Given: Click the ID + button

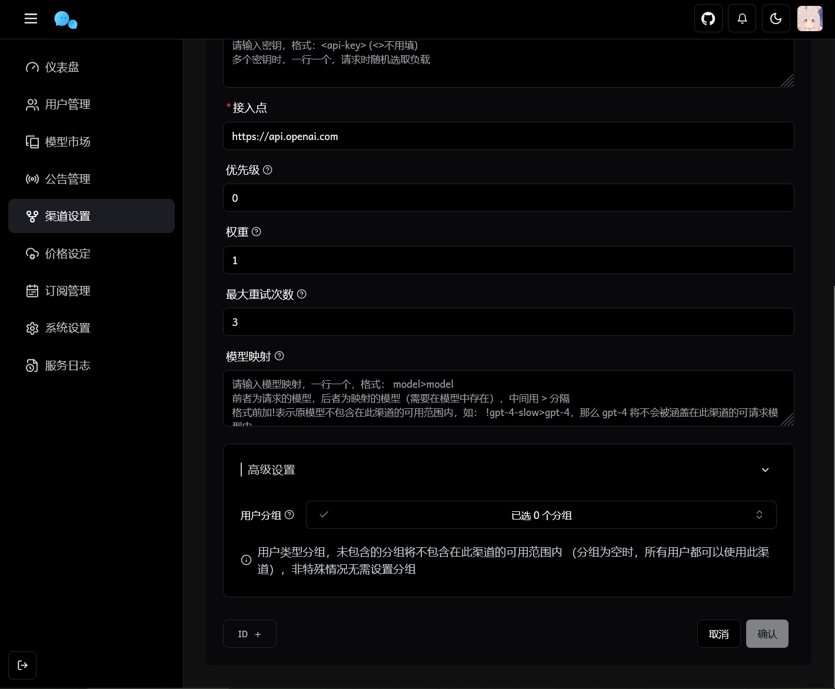Looking at the screenshot, I should pyautogui.click(x=249, y=634).
